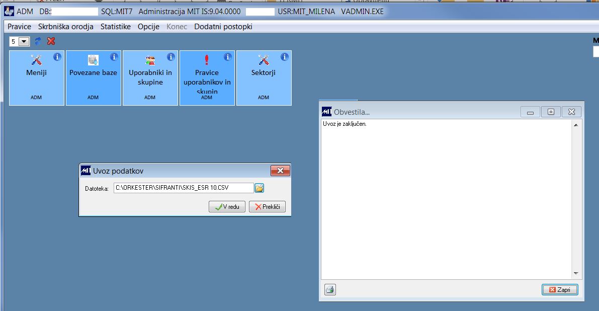Open Pravice uporabnikov in skupin tile
Viewport: 599px width, 311px height.
tap(207, 78)
